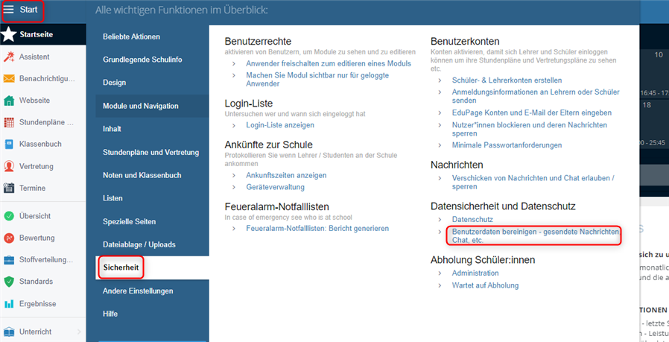Click chevron beside Login-Liste anzeigen
Viewport: 669px width, 342px height.
tap(234, 125)
